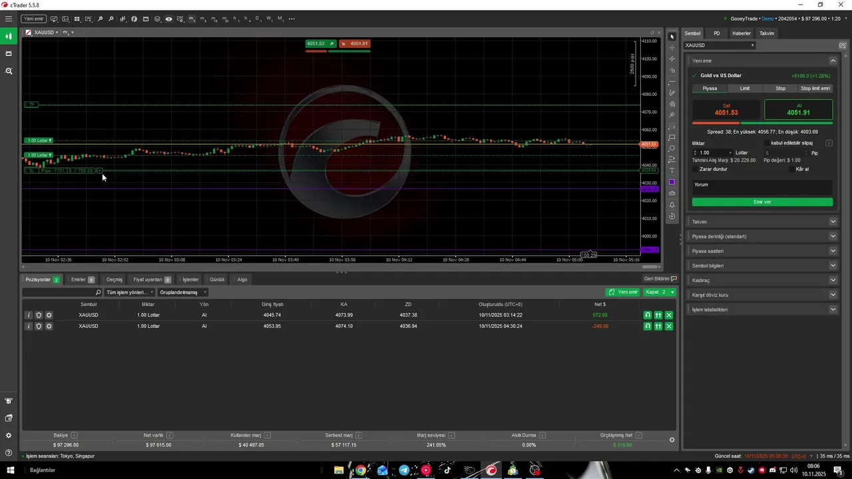Select the rectangle shape drawing tool
Image resolution: width=852 pixels, height=479 pixels.
point(672,137)
